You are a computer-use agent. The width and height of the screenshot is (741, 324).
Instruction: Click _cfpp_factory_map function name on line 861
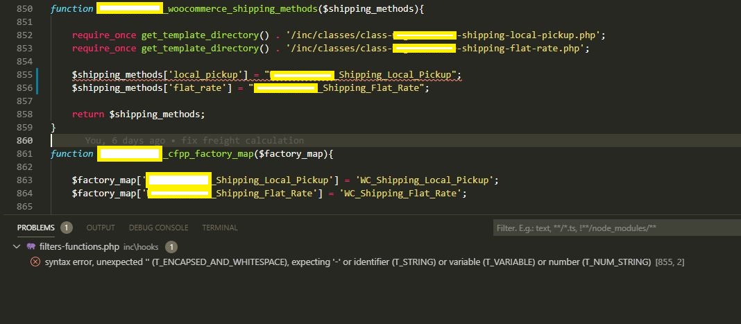(208, 154)
